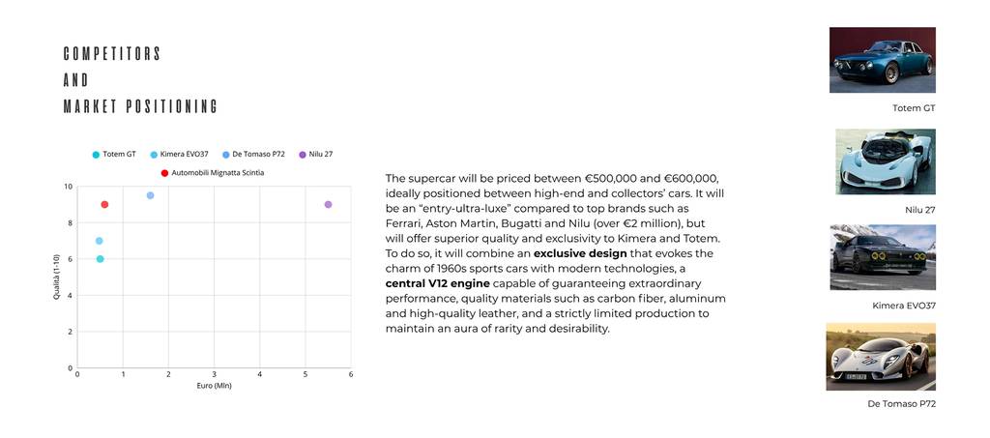Click the red Automobili Mignatta Scintia legend dot
This screenshot has height=438, width=990.
(x=164, y=173)
